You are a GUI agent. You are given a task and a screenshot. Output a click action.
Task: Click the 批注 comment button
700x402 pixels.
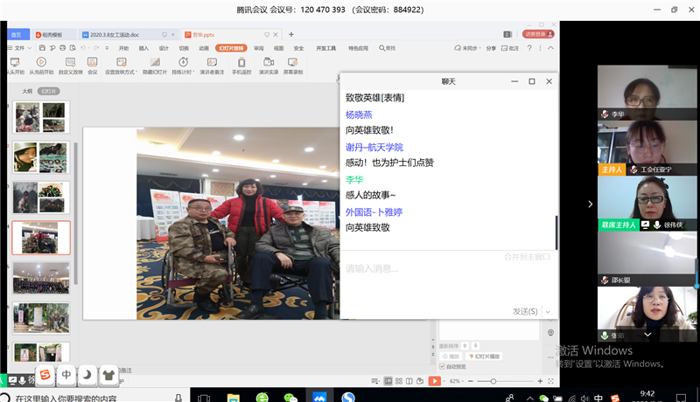[510, 48]
